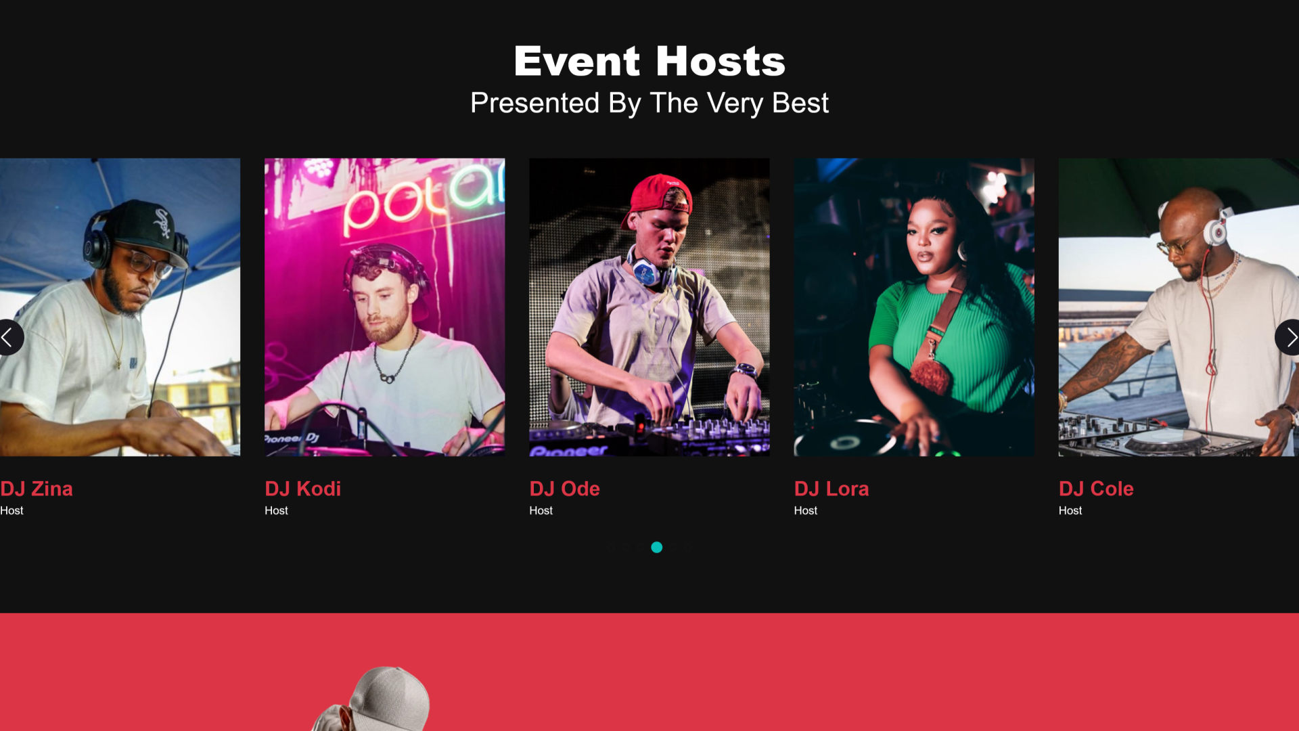Visit the DJ Lora name link

pos(831,489)
